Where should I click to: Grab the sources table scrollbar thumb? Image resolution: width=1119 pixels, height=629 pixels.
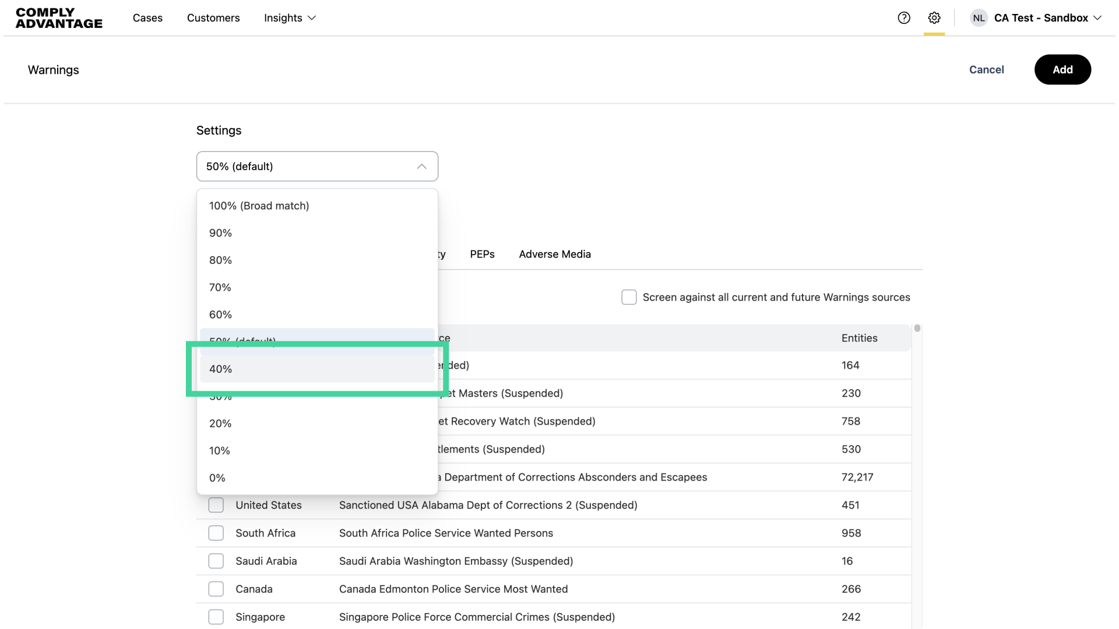[x=917, y=328]
